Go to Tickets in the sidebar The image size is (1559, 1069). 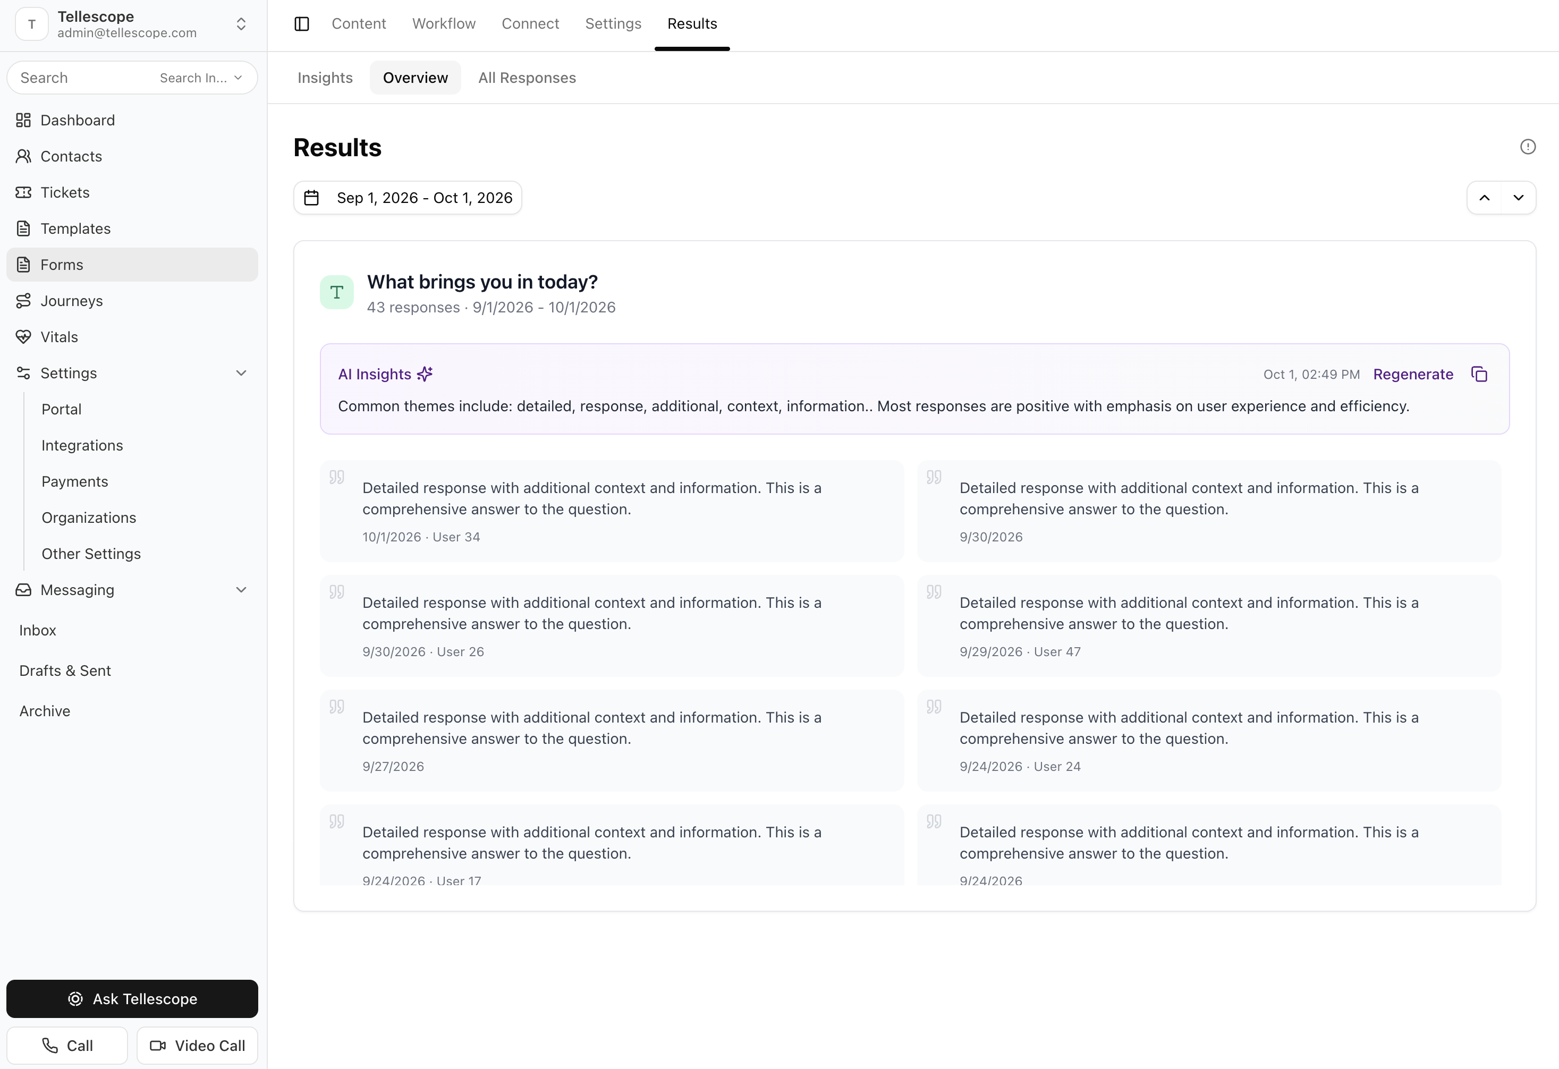(x=132, y=192)
